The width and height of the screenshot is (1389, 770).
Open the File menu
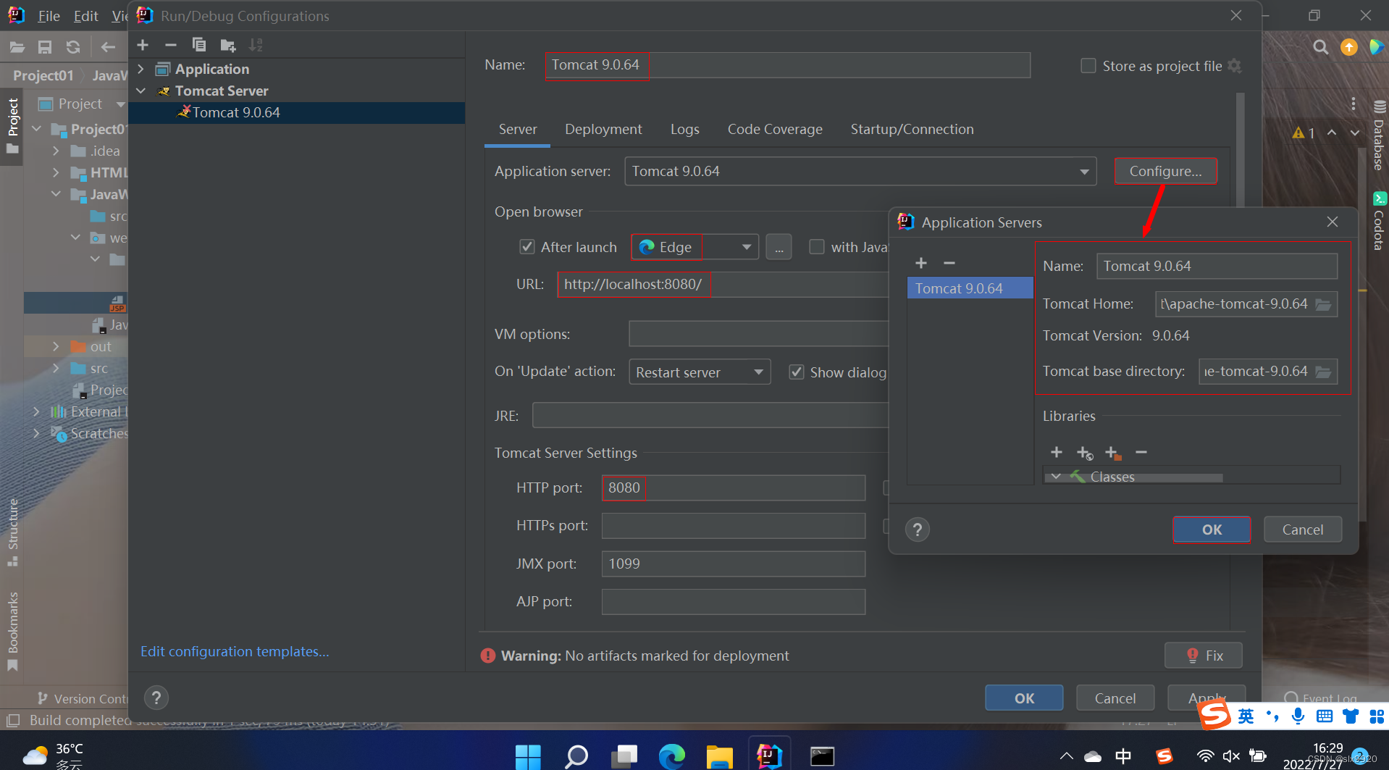pos(49,16)
